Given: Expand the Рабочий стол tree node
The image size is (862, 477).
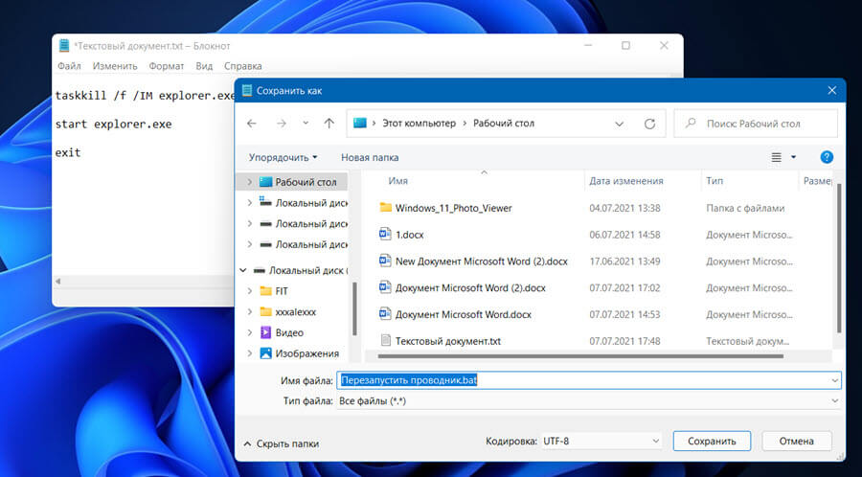Looking at the screenshot, I should tap(249, 182).
